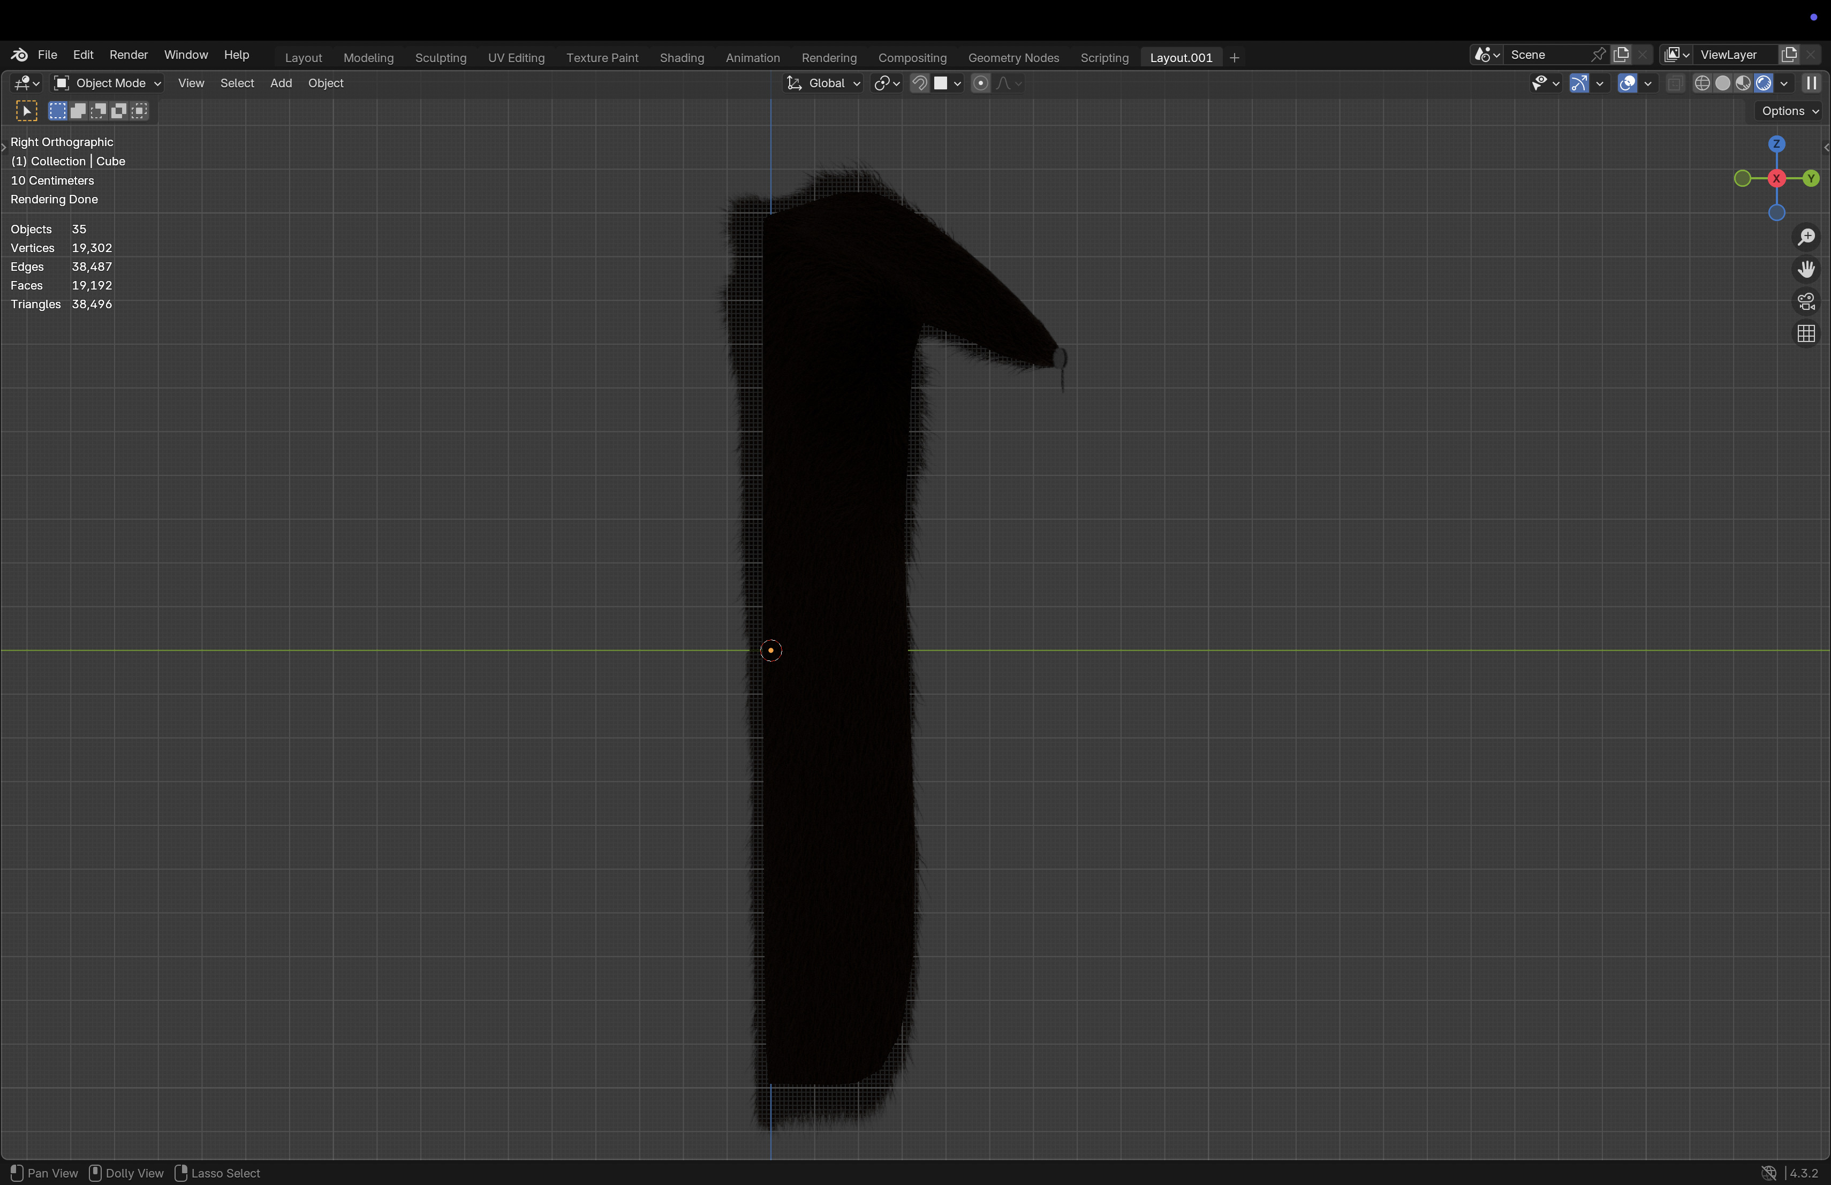Open the viewport Object menu
The width and height of the screenshot is (1831, 1185).
326,83
